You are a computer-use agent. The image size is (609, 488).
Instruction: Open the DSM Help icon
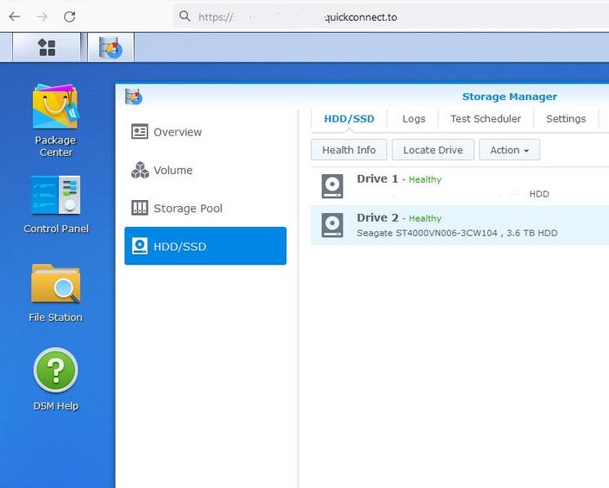55,371
